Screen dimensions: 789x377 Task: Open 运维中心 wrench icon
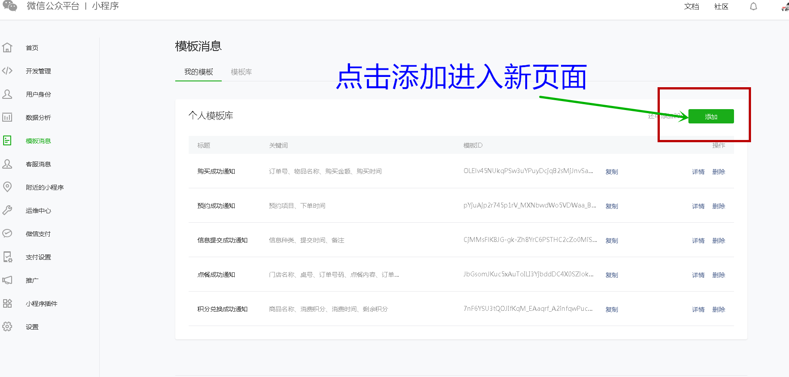(x=7, y=210)
